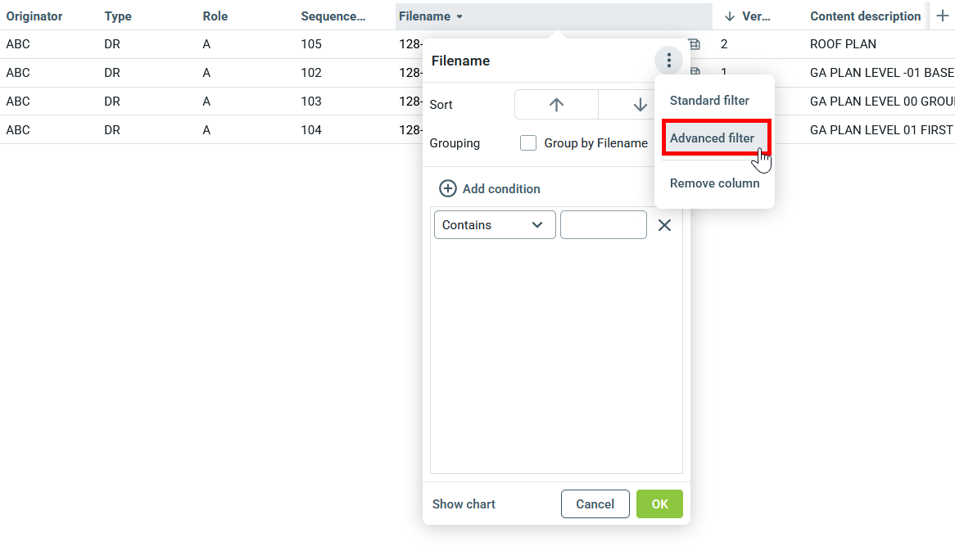Open the Contains condition dropdown
955x551 pixels.
(x=495, y=225)
